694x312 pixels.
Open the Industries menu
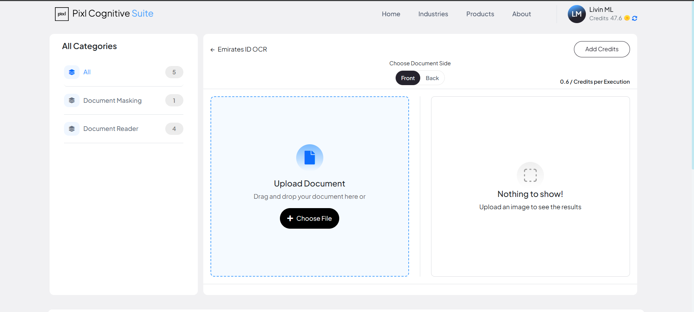[433, 14]
